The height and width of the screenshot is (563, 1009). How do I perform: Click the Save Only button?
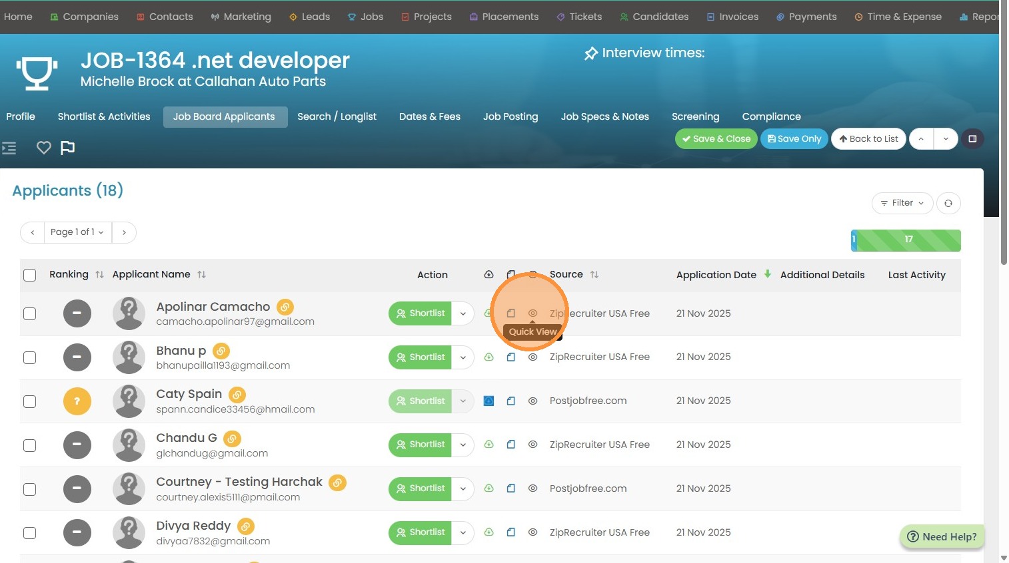pos(794,138)
